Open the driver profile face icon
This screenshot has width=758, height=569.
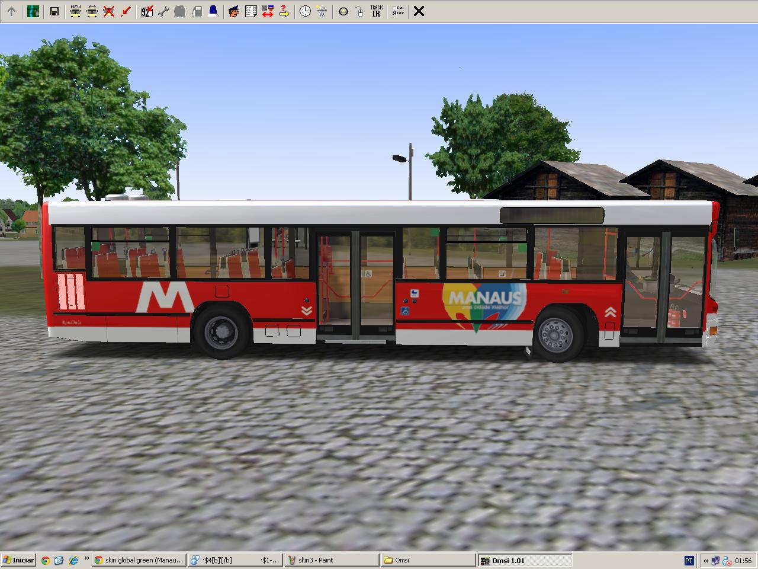pos(234,11)
